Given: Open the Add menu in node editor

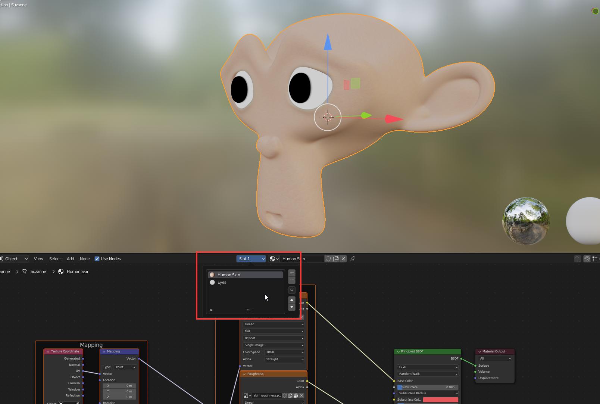Looking at the screenshot, I should [70, 259].
